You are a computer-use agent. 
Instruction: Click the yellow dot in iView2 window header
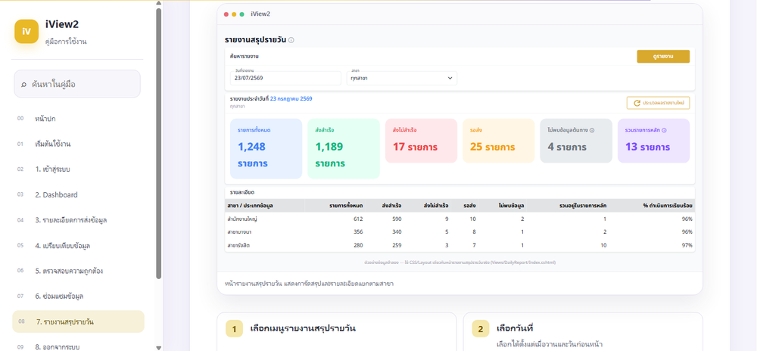[234, 14]
